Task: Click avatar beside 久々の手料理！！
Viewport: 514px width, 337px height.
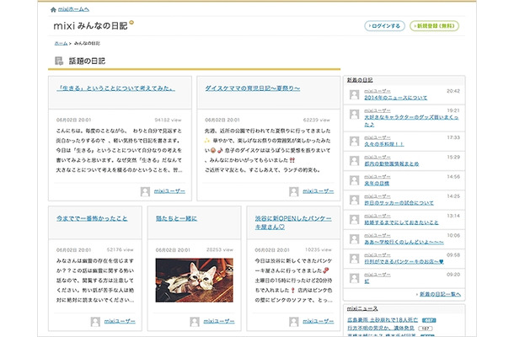Action: [x=355, y=142]
